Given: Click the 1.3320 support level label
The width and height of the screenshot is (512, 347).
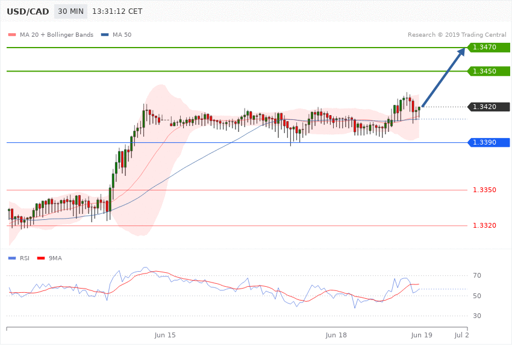Looking at the screenshot, I should (x=484, y=225).
